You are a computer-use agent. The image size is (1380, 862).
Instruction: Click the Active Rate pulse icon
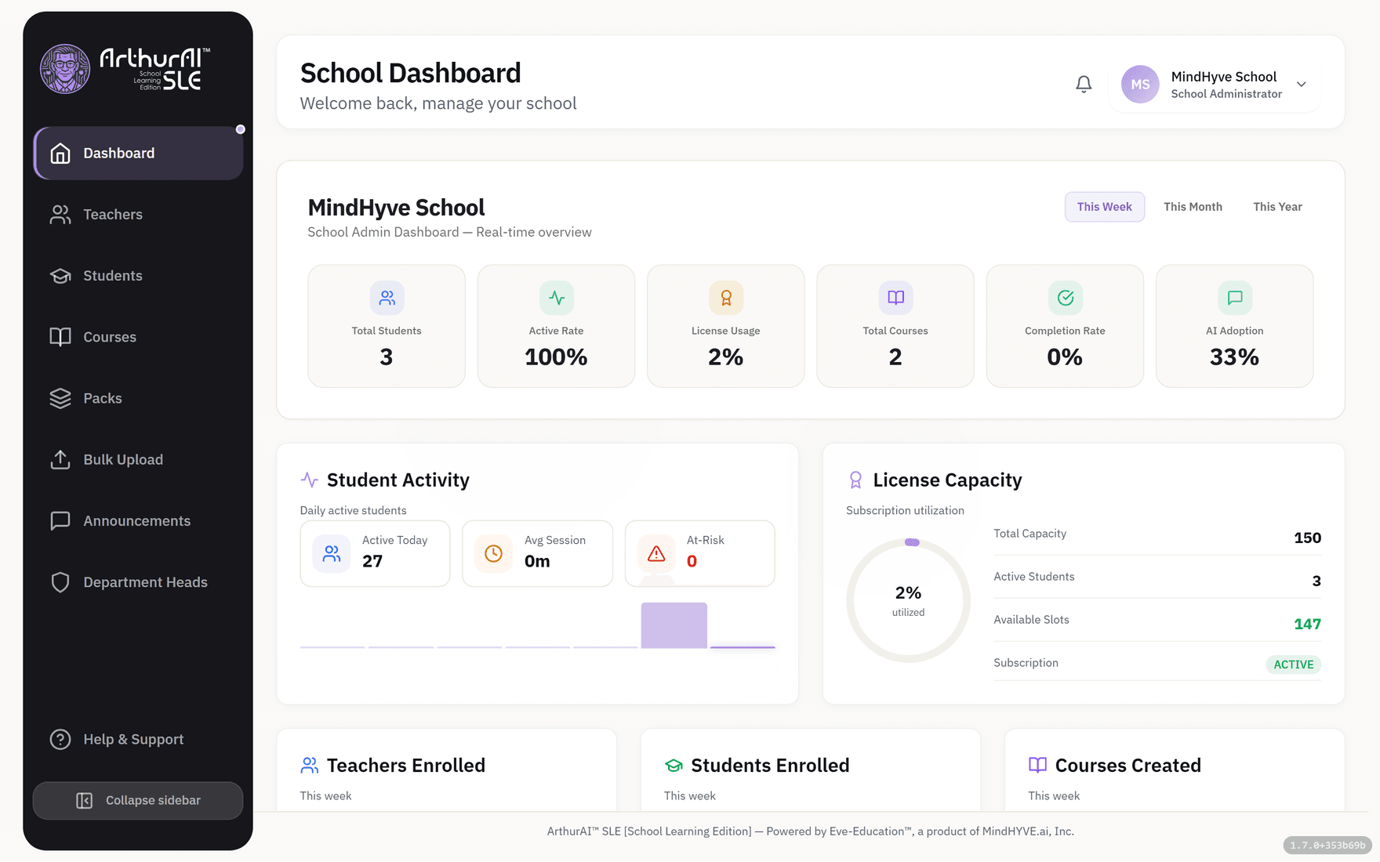pyautogui.click(x=557, y=298)
